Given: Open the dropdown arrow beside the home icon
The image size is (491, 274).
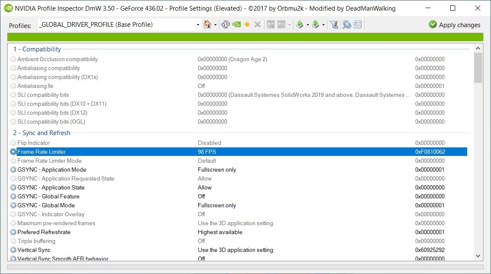Looking at the screenshot, I should coord(215,25).
